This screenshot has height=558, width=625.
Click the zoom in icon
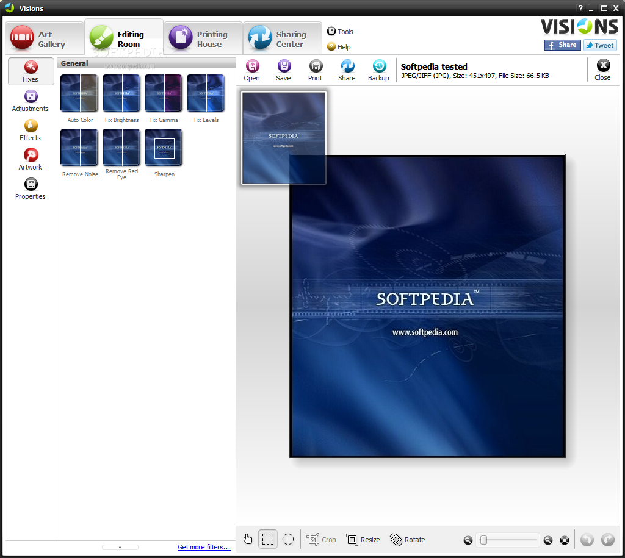point(548,540)
